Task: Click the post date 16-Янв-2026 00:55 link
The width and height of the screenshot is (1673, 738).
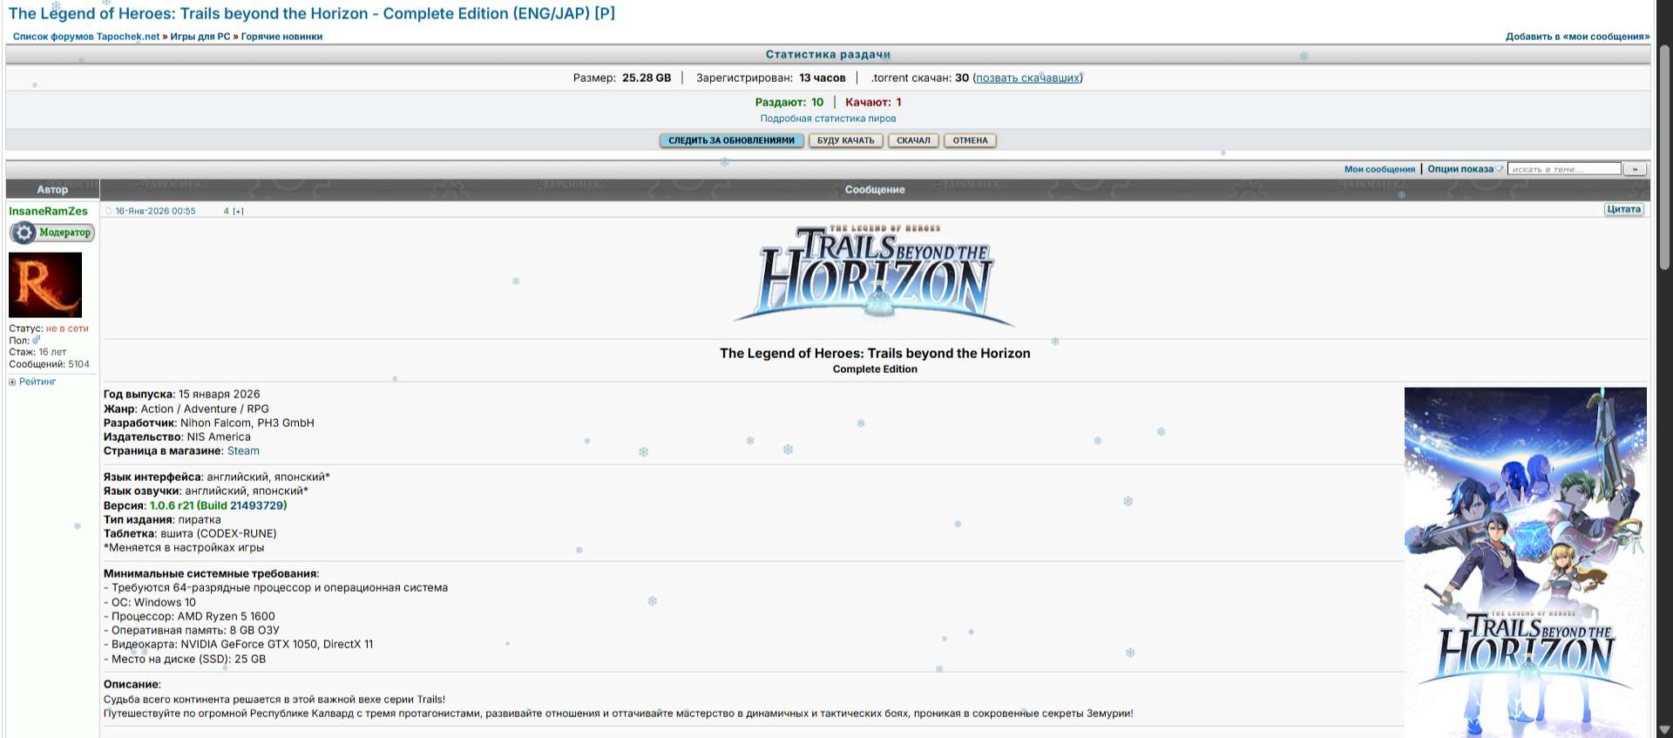Action: 155,211
